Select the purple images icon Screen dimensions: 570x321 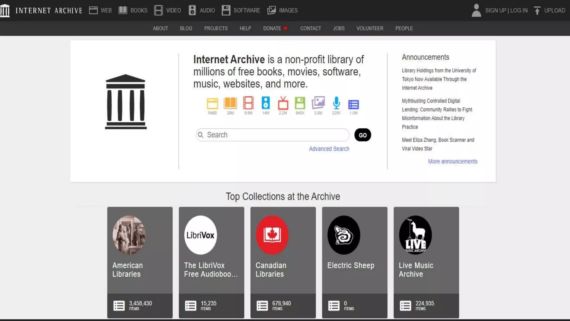coord(318,103)
